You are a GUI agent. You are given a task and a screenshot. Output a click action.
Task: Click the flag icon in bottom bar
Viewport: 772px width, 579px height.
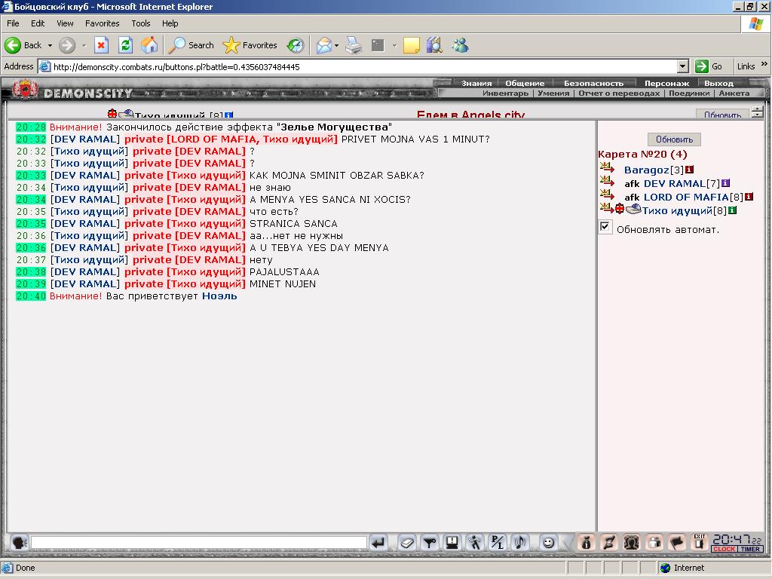click(x=677, y=543)
